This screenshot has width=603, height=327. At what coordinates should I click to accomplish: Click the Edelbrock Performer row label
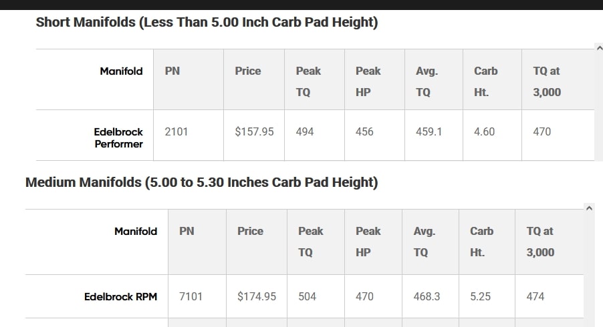118,137
